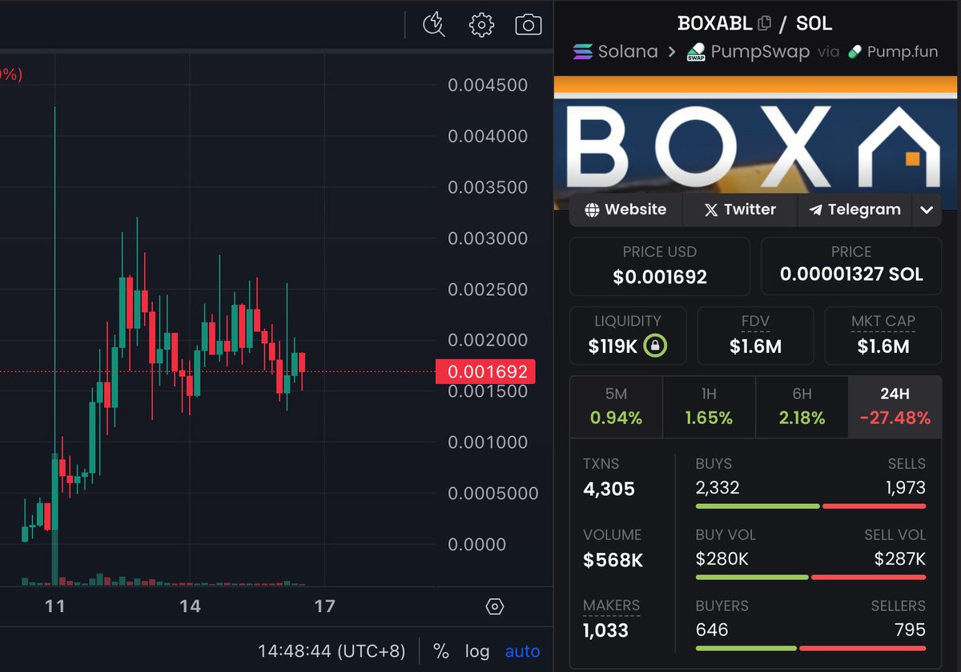961x672 pixels.
Task: Click the Pump.fun pill icon
Action: [x=854, y=52]
